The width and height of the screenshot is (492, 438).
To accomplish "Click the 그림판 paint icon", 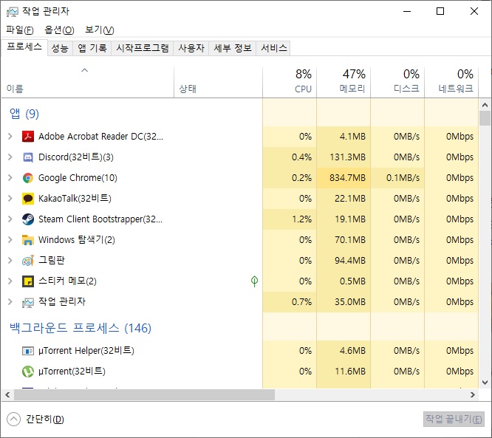I will coord(28,261).
